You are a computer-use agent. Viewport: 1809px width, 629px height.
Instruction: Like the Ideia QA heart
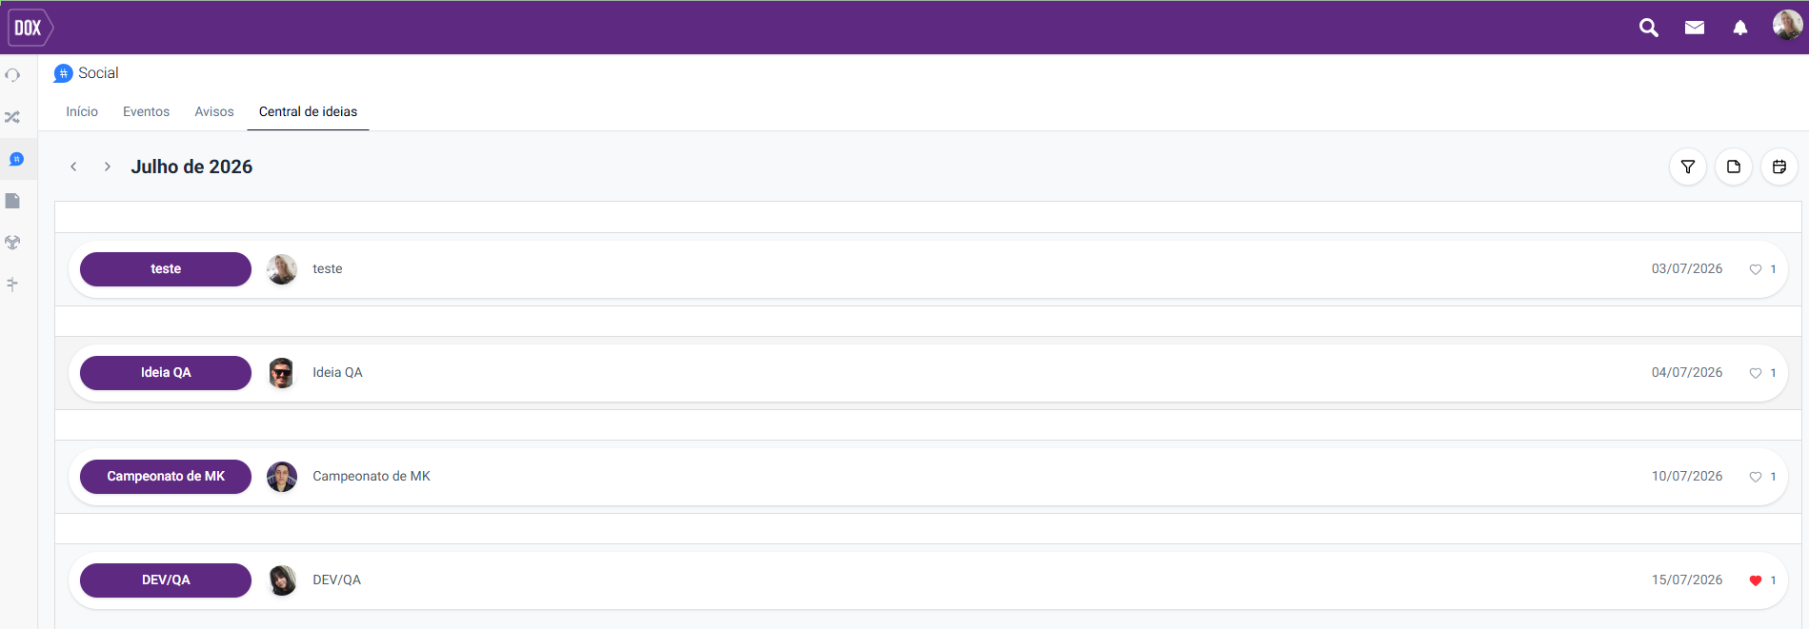click(x=1755, y=373)
